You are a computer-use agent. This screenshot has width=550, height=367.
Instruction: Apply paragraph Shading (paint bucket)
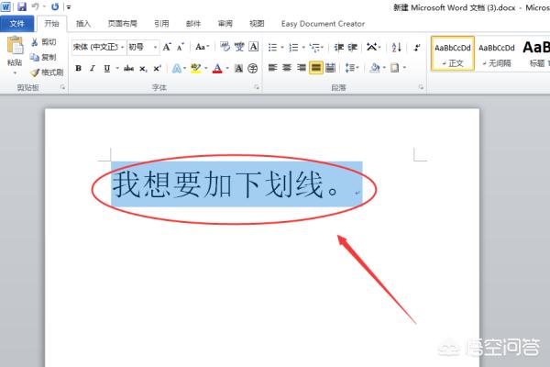coord(375,67)
